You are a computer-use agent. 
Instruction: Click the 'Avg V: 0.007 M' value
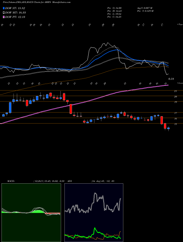tap(145, 8)
